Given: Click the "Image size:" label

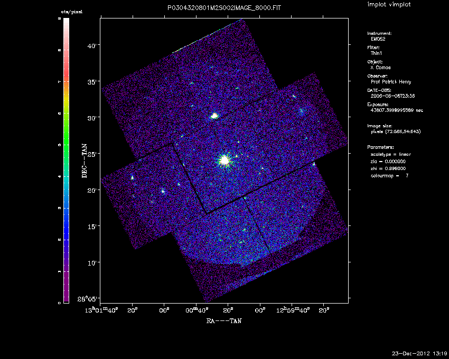Looking at the screenshot, I should (380, 126).
